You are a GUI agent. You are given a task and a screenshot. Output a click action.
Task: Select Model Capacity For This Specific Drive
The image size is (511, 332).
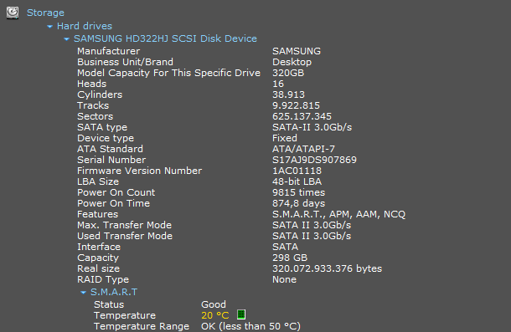point(169,73)
